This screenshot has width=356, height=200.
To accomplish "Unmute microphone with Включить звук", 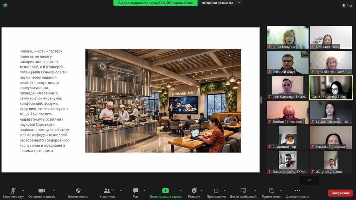I will (x=13, y=191).
